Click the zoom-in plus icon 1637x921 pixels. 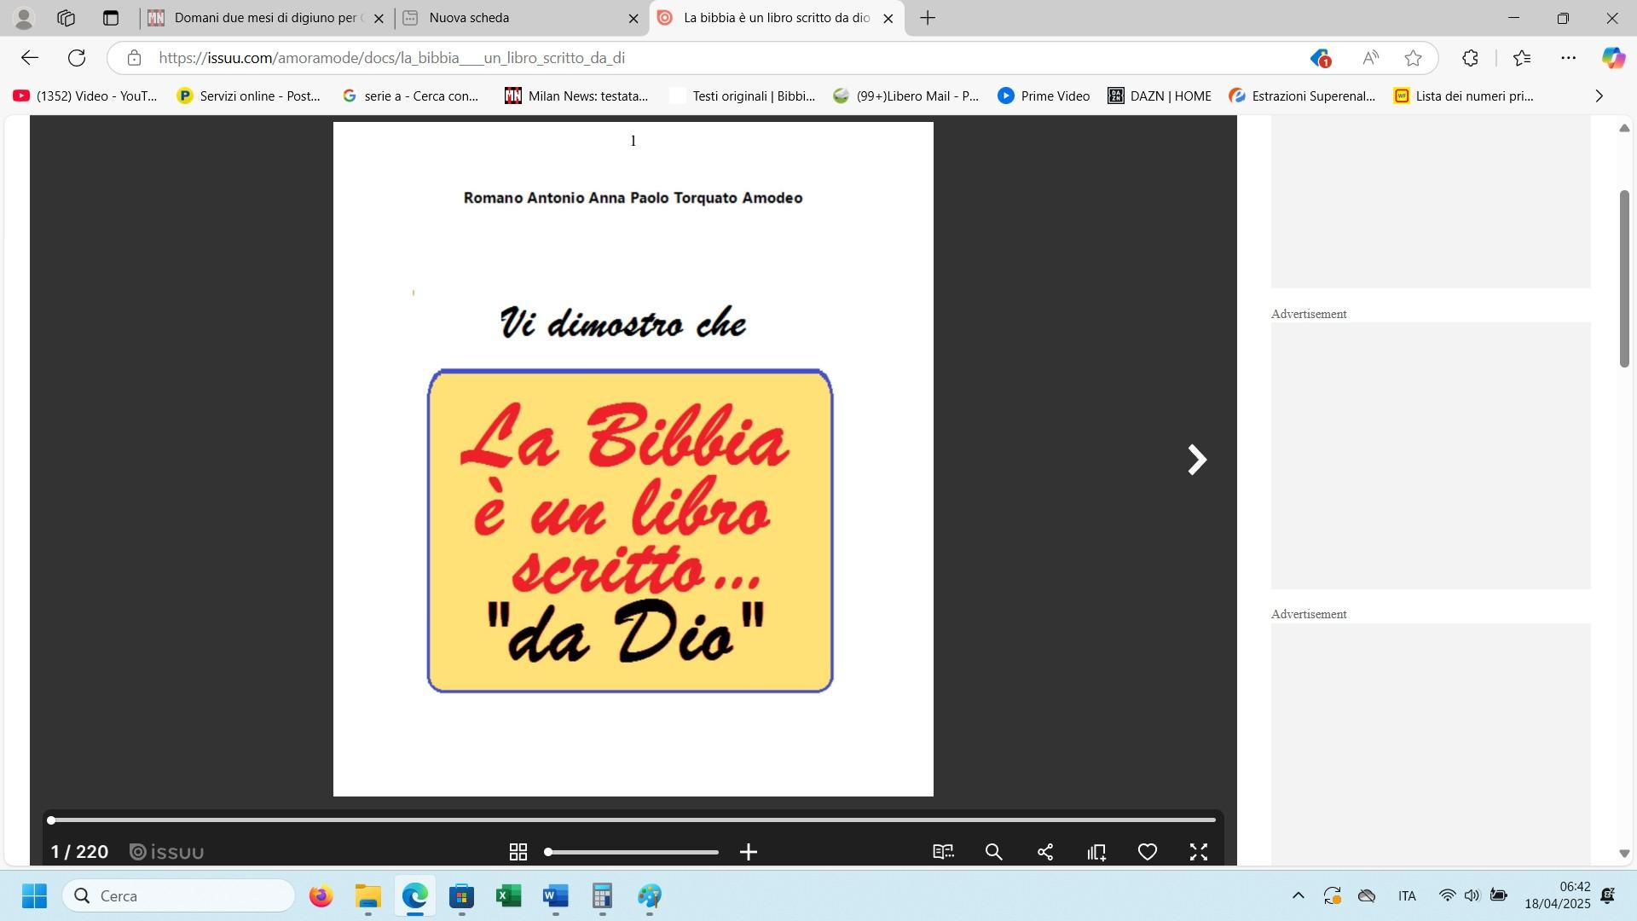(749, 852)
